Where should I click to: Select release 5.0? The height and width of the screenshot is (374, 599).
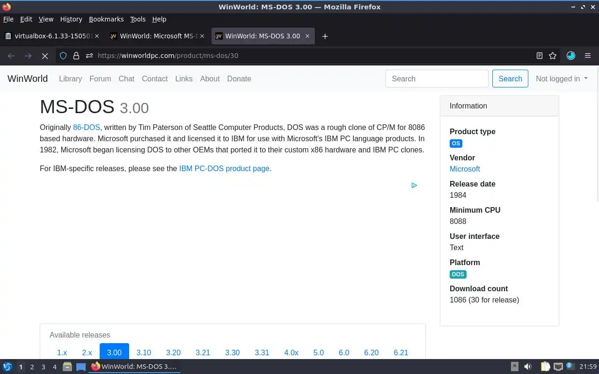pos(319,352)
